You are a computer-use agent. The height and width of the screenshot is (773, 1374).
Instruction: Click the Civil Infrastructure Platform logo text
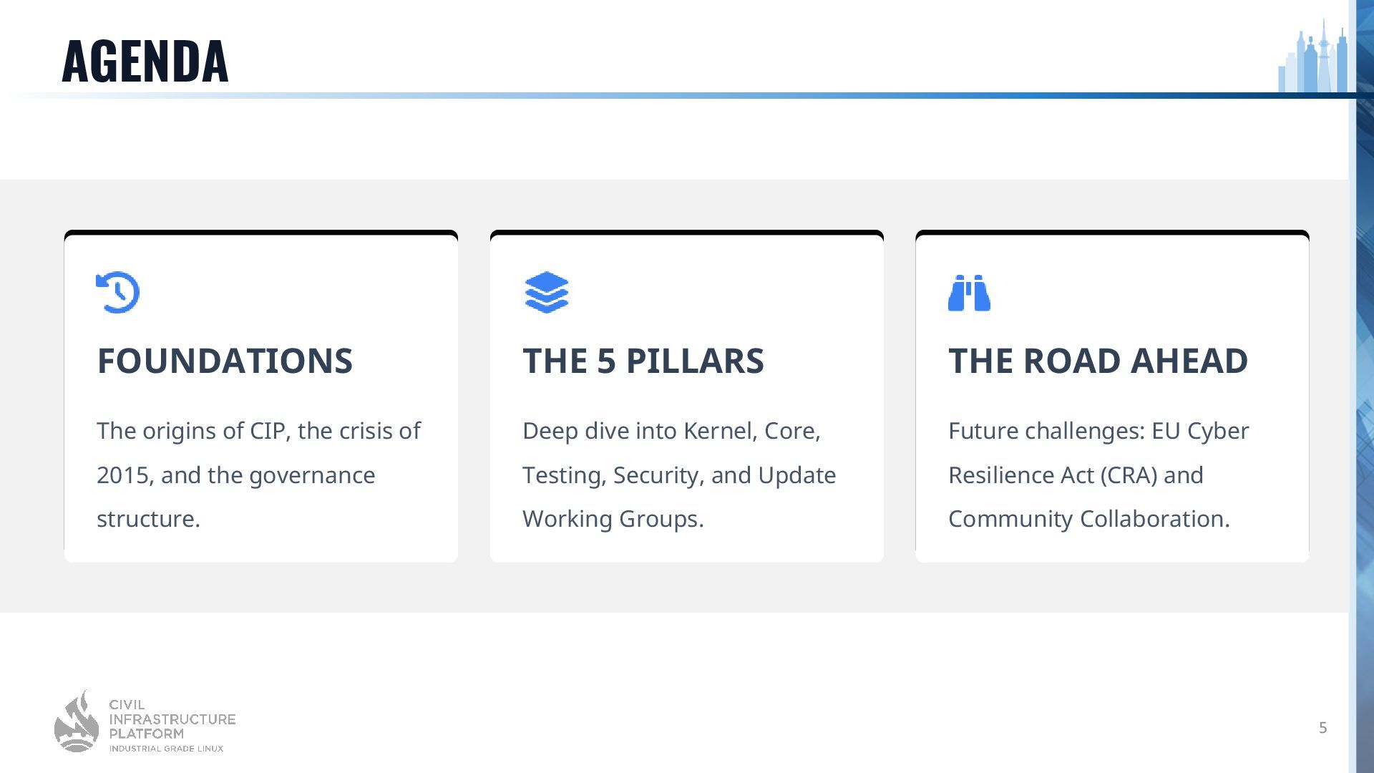[172, 719]
